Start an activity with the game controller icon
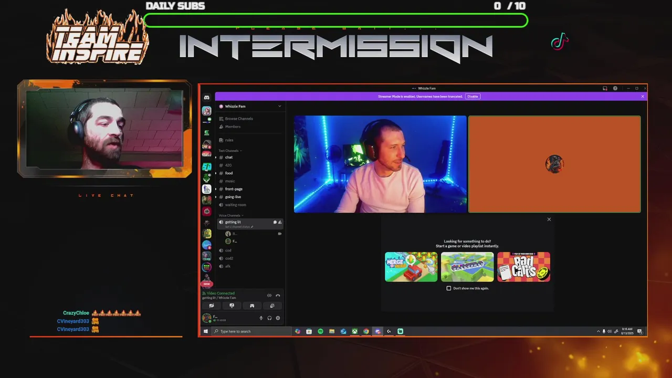 click(252, 306)
